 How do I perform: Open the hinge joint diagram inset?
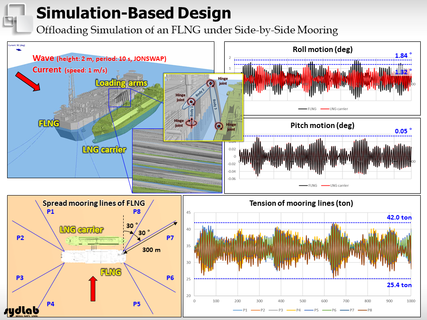point(203,107)
